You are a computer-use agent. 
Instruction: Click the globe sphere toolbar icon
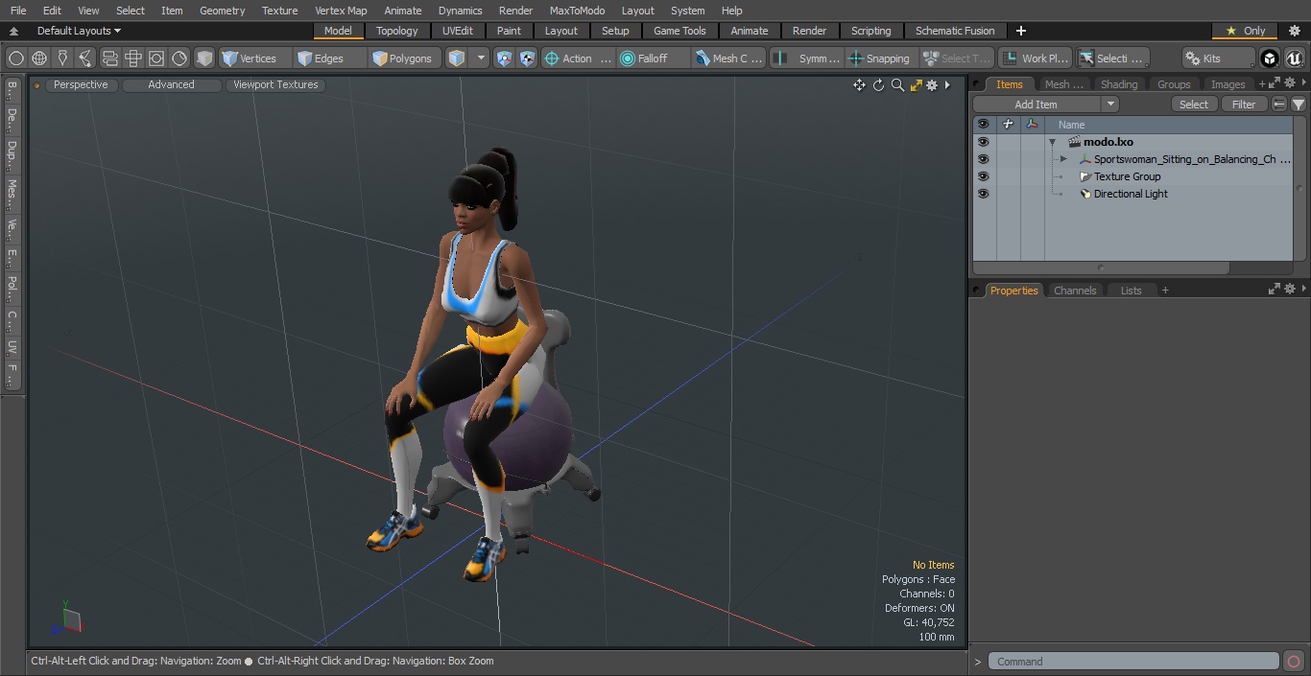click(39, 58)
